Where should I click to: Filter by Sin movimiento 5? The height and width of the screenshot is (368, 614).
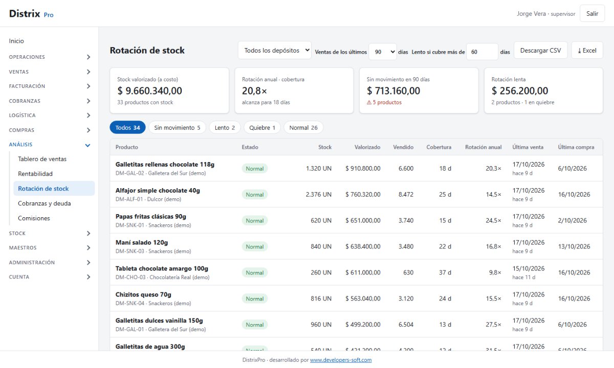click(177, 128)
